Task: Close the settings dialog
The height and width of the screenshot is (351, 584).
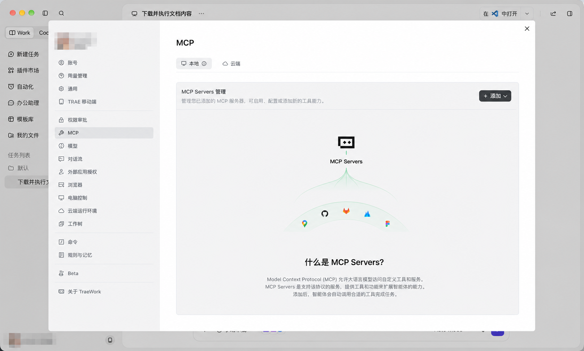Action: [x=527, y=29]
